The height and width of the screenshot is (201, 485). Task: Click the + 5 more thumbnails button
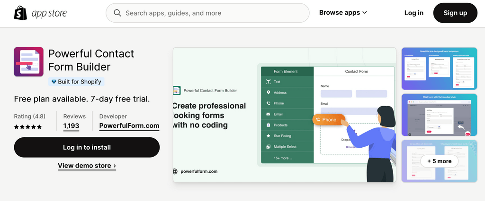(x=439, y=161)
